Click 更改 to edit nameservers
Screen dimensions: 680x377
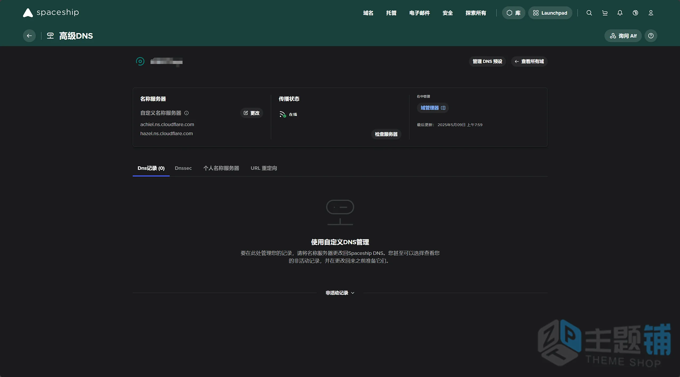(x=252, y=113)
